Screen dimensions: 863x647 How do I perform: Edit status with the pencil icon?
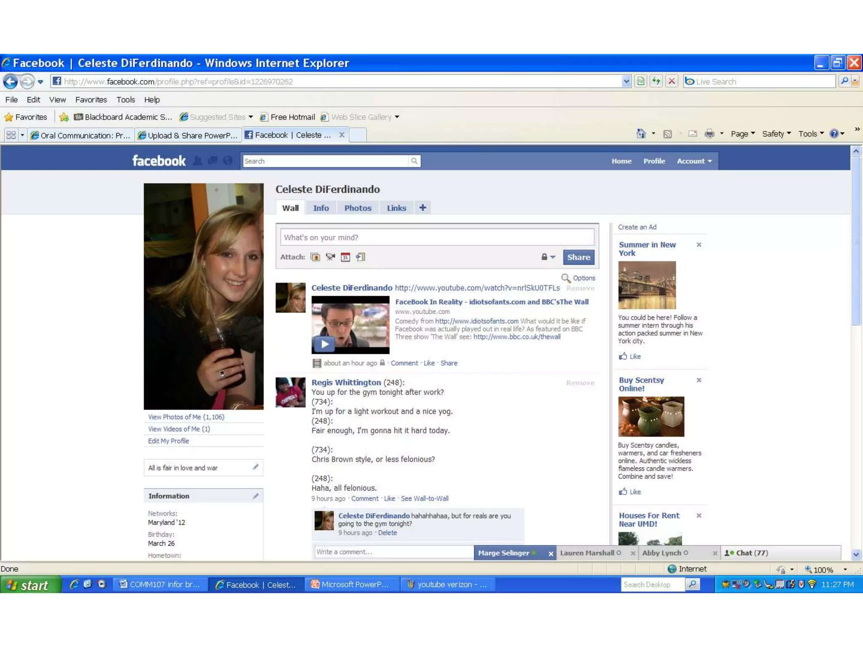255,467
